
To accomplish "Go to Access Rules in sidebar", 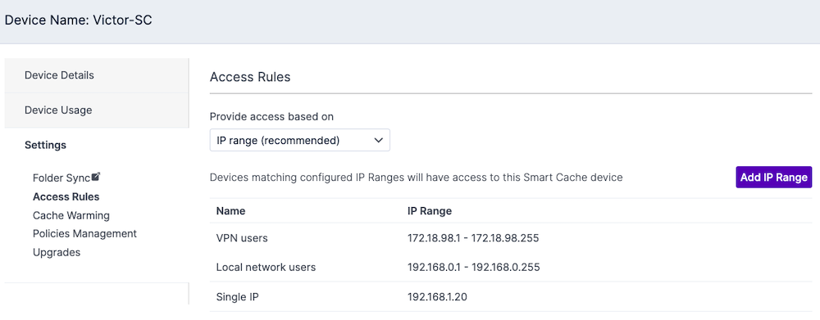I will point(66,196).
